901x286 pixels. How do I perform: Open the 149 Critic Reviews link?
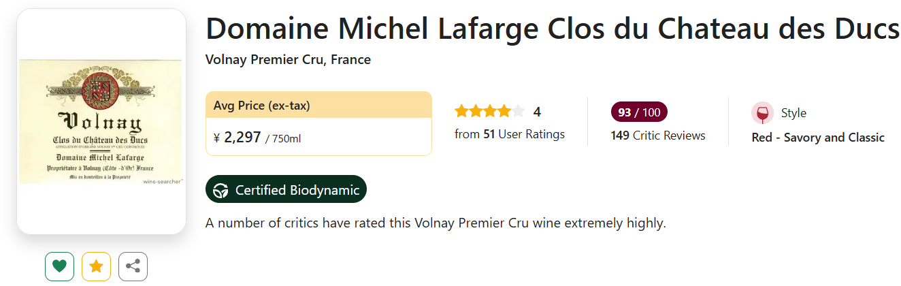pyautogui.click(x=658, y=136)
